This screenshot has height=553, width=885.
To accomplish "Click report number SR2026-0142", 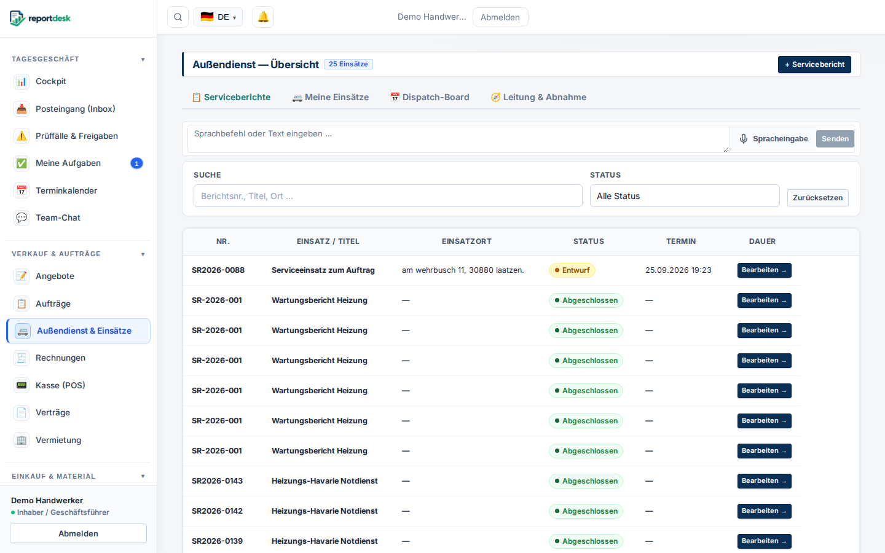I will pos(217,511).
